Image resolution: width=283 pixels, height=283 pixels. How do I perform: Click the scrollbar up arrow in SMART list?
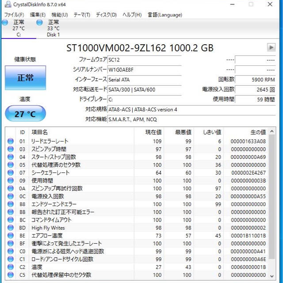(x=272, y=132)
